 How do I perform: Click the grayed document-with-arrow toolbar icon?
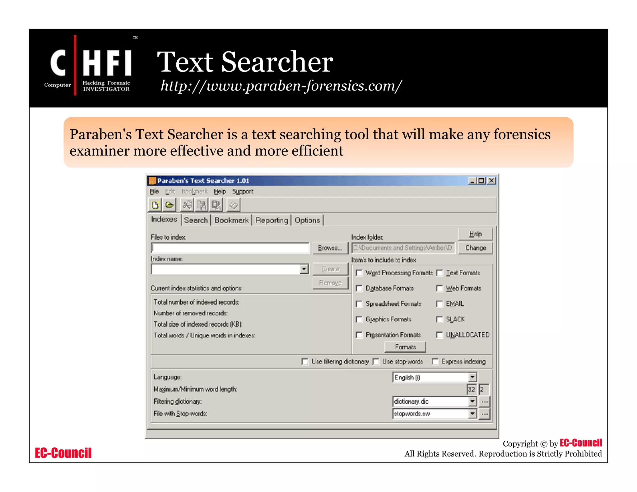(201, 205)
